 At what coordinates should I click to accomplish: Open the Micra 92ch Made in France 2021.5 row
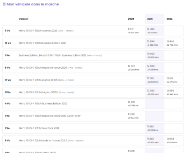click(x=93, y=141)
